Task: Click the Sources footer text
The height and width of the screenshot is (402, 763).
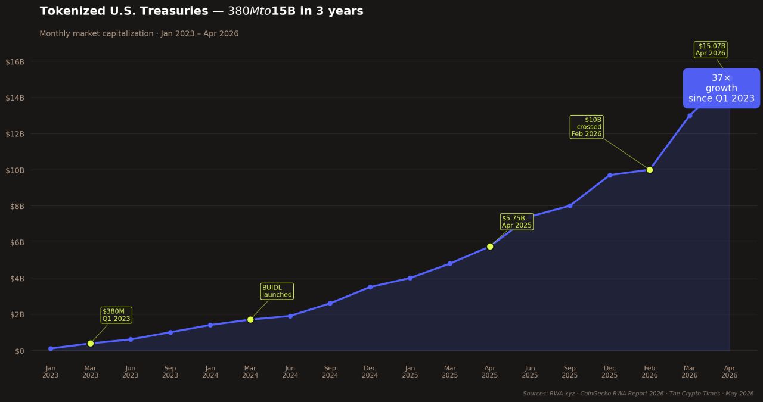Action: click(x=638, y=394)
